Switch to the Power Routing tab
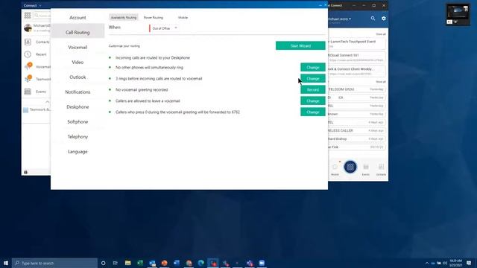477x268 pixels. pyautogui.click(x=154, y=18)
